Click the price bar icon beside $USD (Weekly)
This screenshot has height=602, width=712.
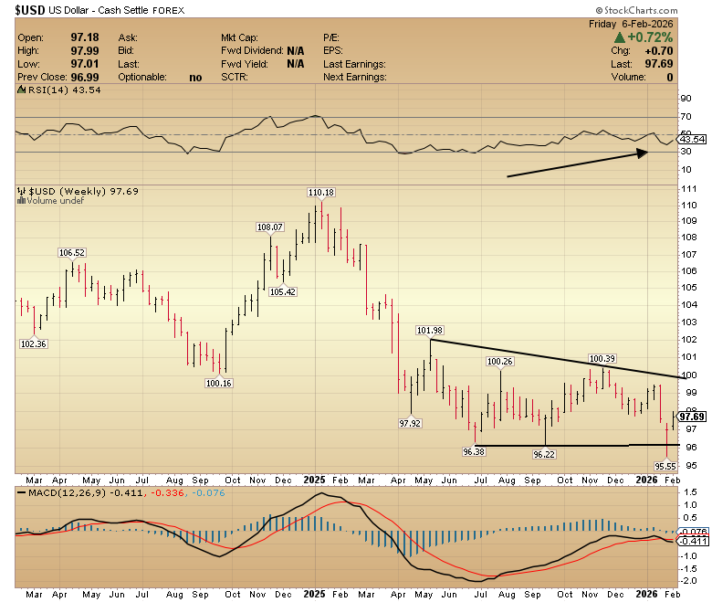coord(21,191)
